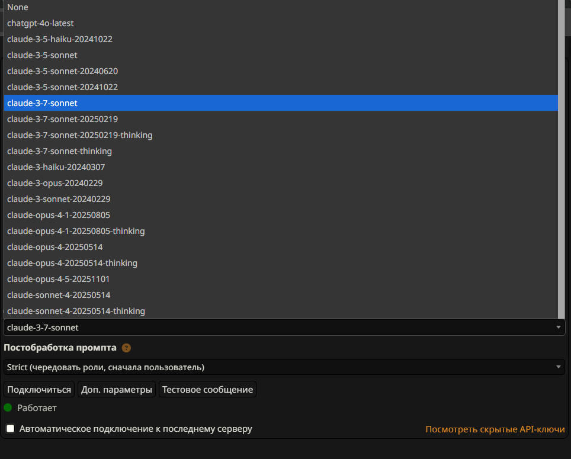Click the prompt post-processing help question icon
The image size is (571, 459).
click(126, 348)
